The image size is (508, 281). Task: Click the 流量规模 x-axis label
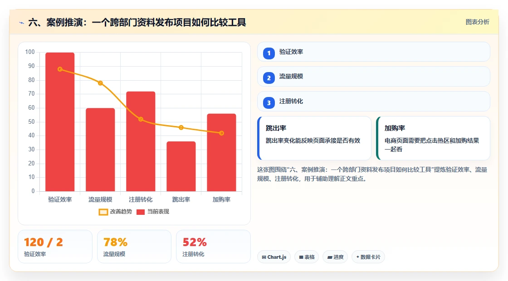(x=100, y=199)
